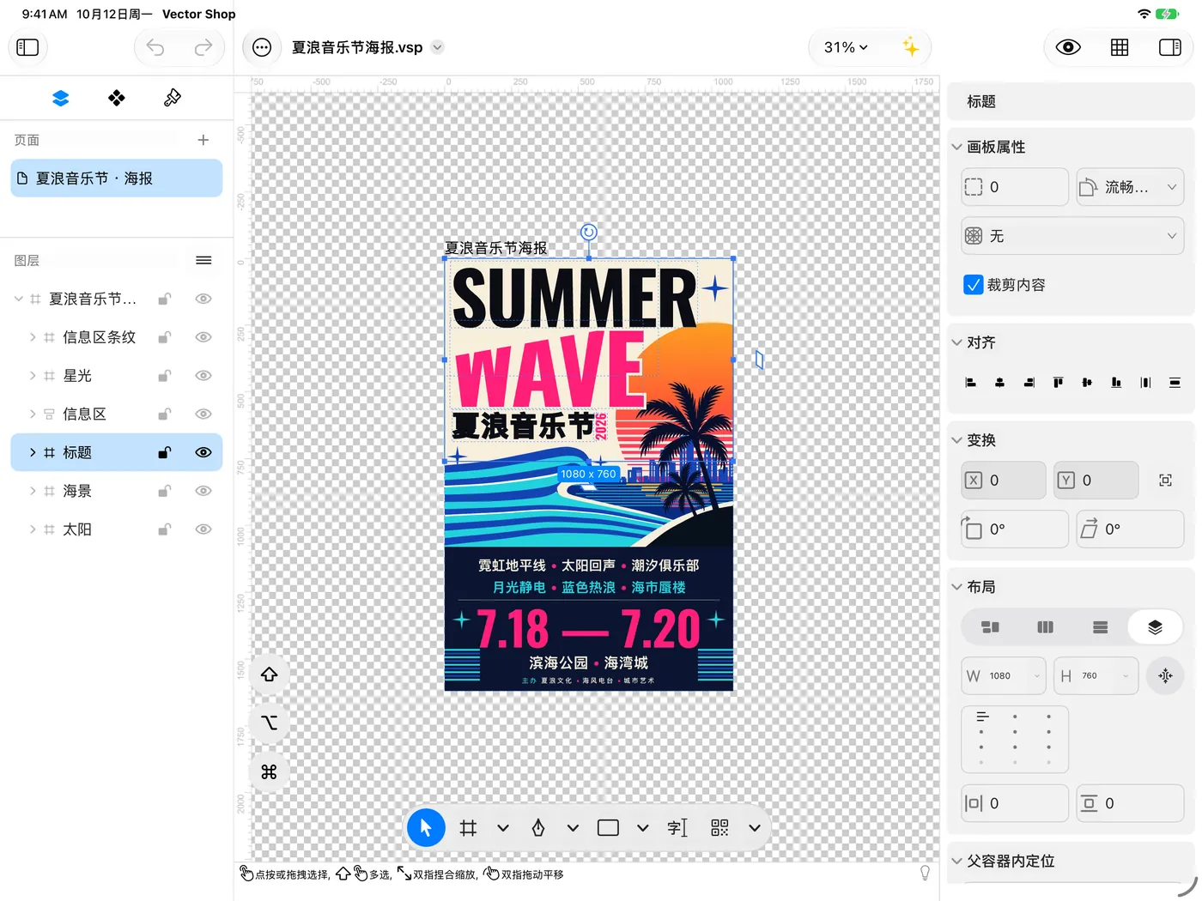Viewport: 1202px width, 901px height.
Task: Select the QR code tool
Action: (719, 828)
